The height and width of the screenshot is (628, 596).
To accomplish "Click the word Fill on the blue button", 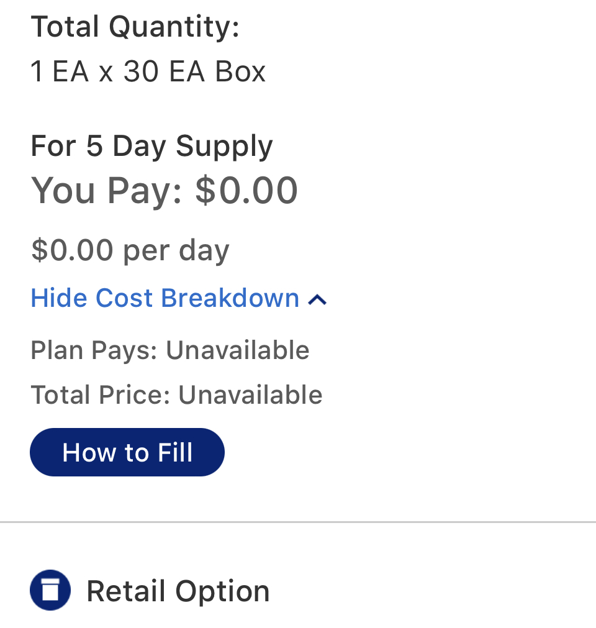I will [175, 453].
